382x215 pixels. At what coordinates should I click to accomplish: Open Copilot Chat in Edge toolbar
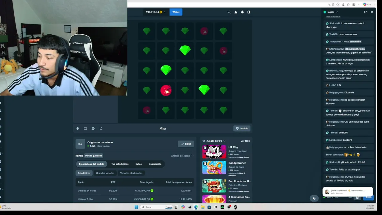click(367, 4)
